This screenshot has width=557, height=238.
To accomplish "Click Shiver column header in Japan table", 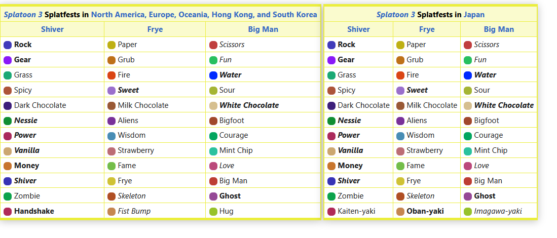I will click(358, 29).
